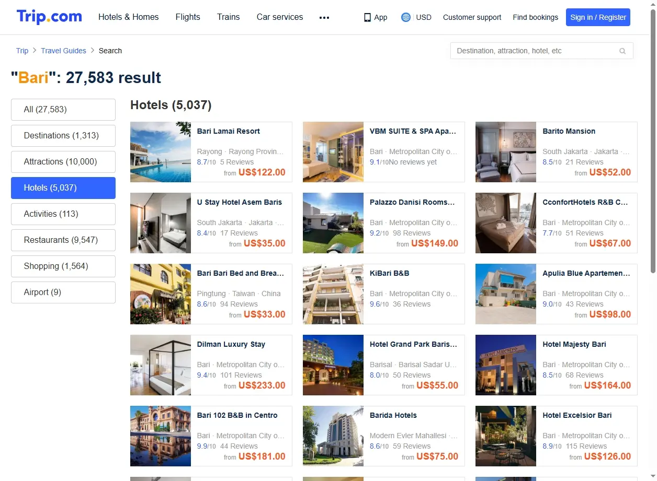The height and width of the screenshot is (481, 657).
Task: Click the App phone icon
Action: click(367, 17)
